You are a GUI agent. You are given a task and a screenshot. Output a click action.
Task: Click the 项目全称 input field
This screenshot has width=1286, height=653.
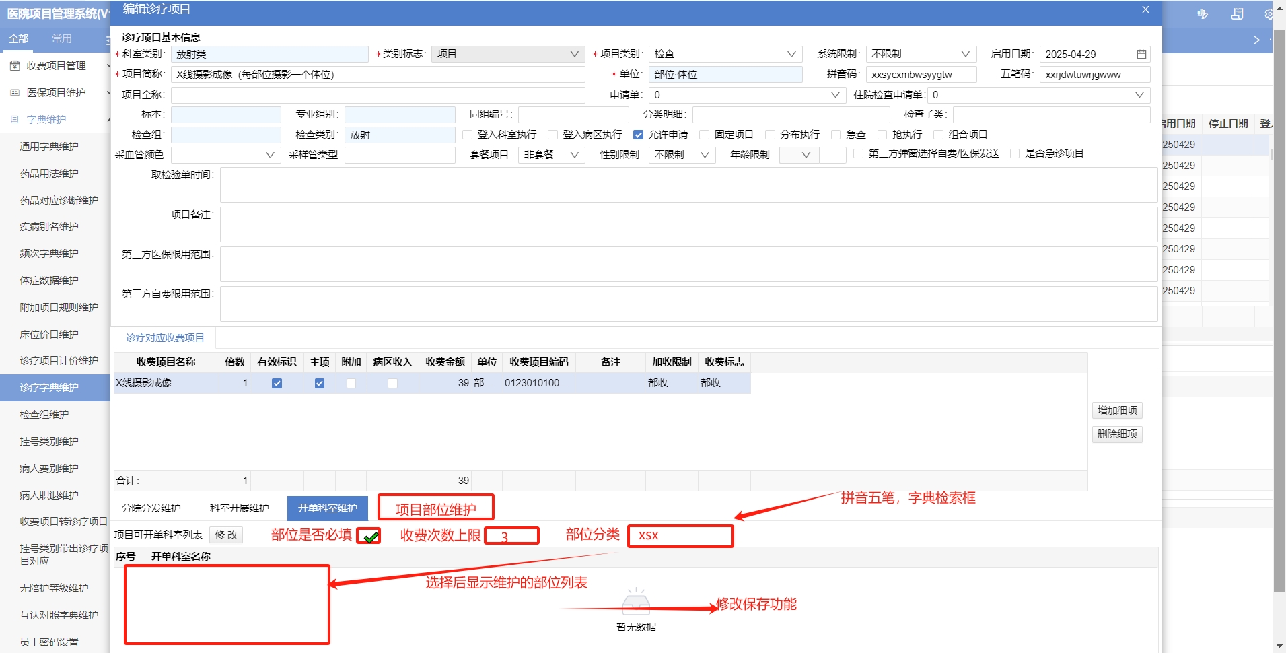[x=378, y=95]
